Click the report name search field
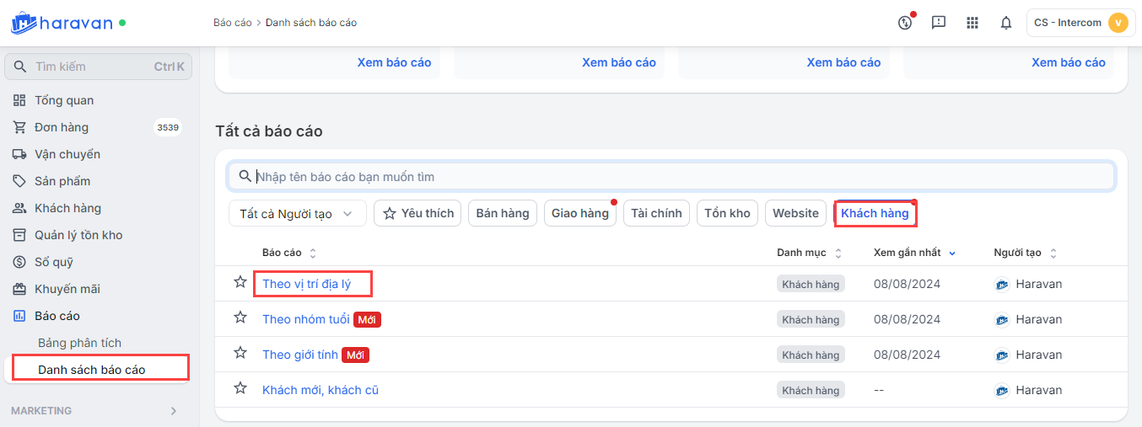 pyautogui.click(x=675, y=177)
